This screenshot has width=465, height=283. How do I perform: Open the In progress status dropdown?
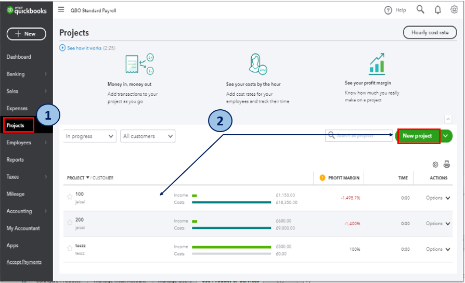click(x=89, y=136)
